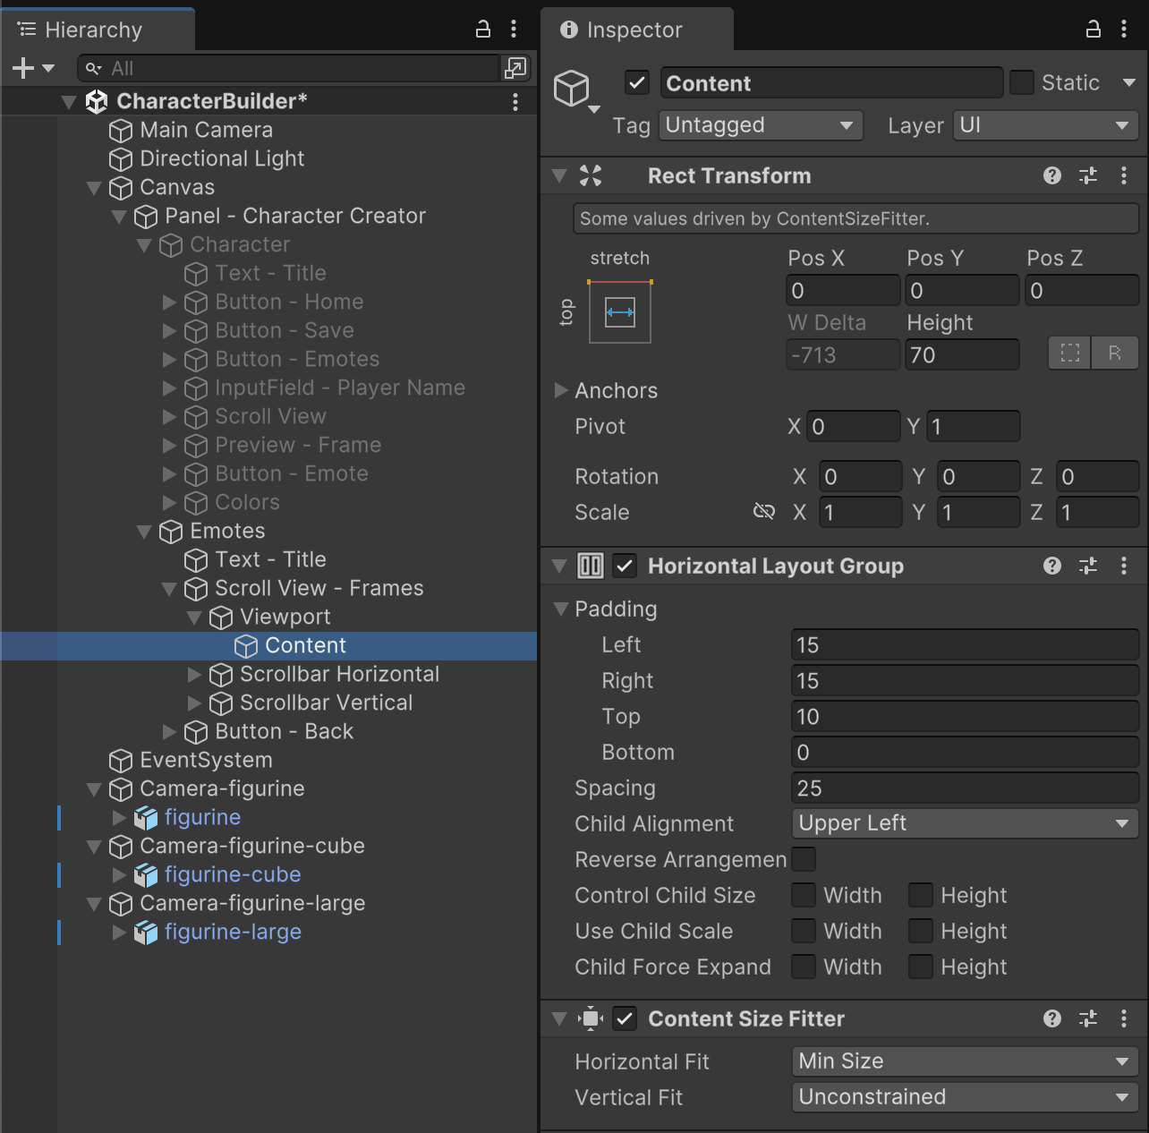1149x1133 pixels.
Task: Expand the Anchors foldout
Action: point(561,390)
